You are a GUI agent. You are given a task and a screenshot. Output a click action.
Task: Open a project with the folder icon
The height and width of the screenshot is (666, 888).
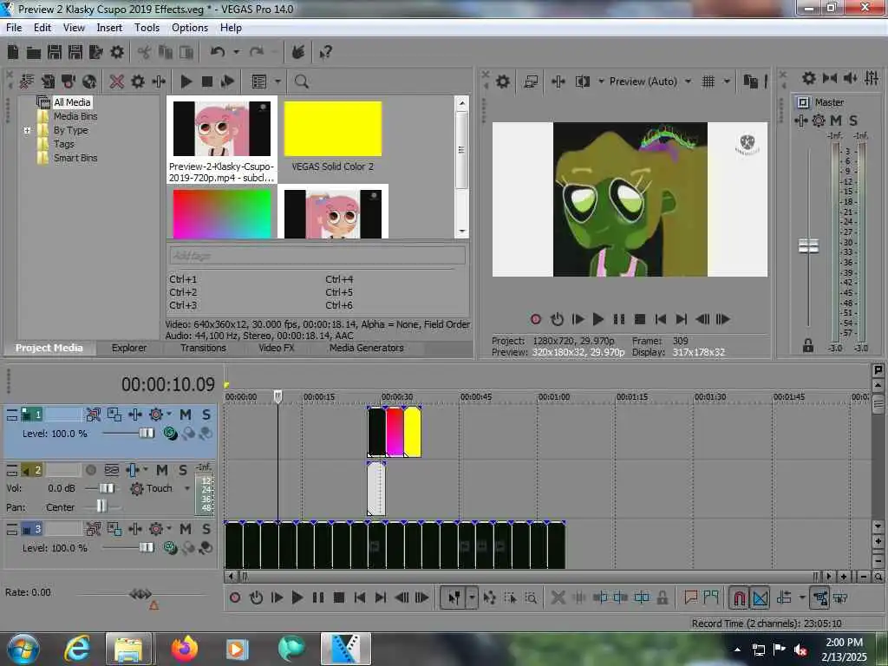(x=34, y=53)
